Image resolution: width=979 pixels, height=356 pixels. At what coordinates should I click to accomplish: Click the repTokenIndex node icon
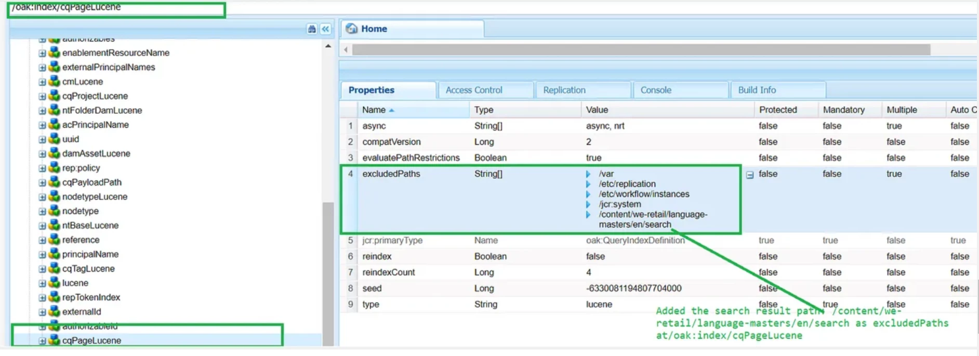(x=54, y=297)
